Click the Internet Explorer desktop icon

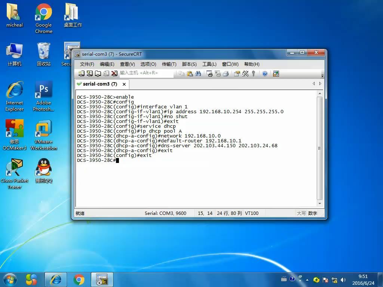pos(15,96)
